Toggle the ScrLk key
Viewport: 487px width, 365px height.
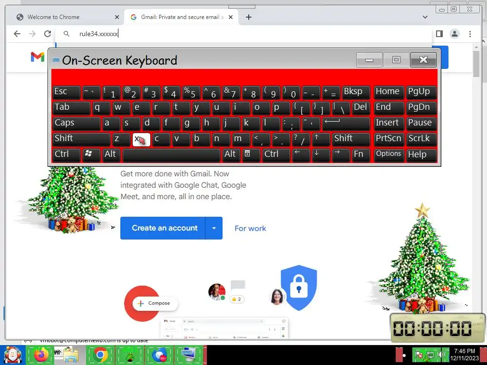(x=421, y=139)
